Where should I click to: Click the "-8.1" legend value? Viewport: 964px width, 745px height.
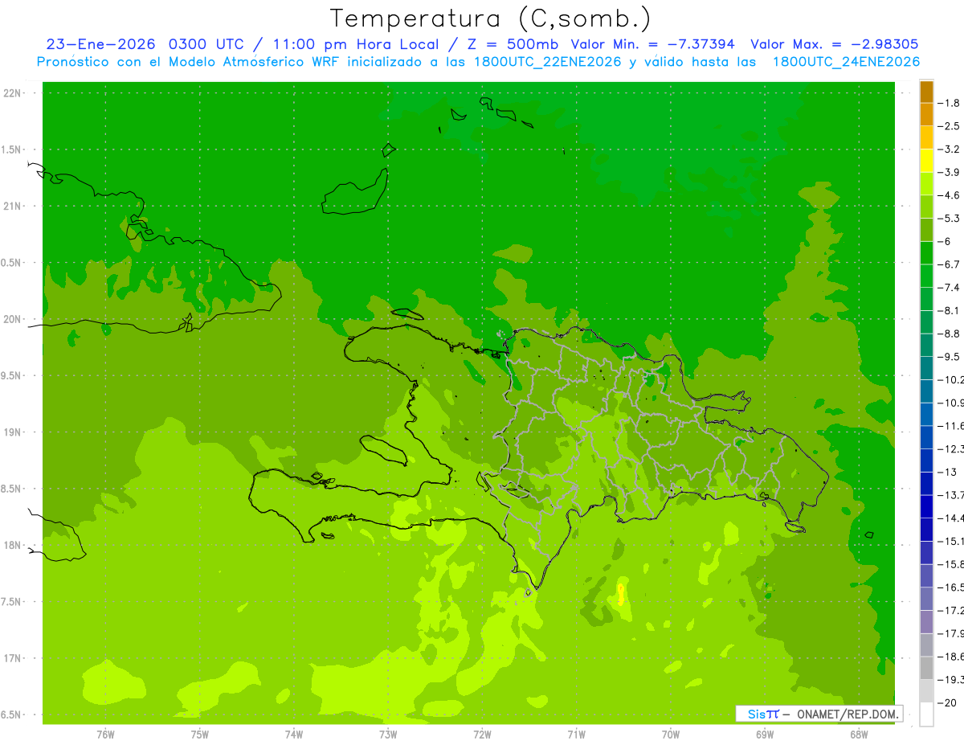tap(949, 310)
